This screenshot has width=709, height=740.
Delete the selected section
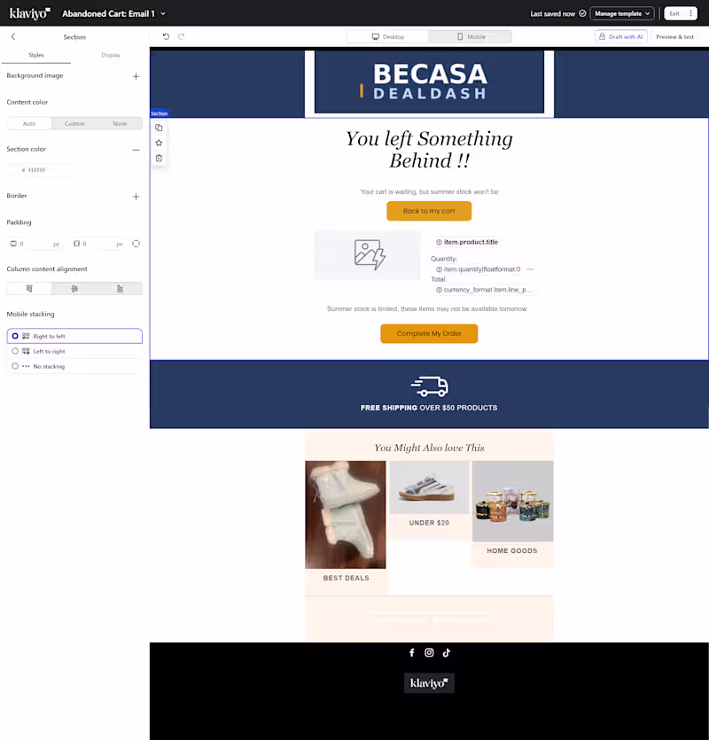click(159, 158)
